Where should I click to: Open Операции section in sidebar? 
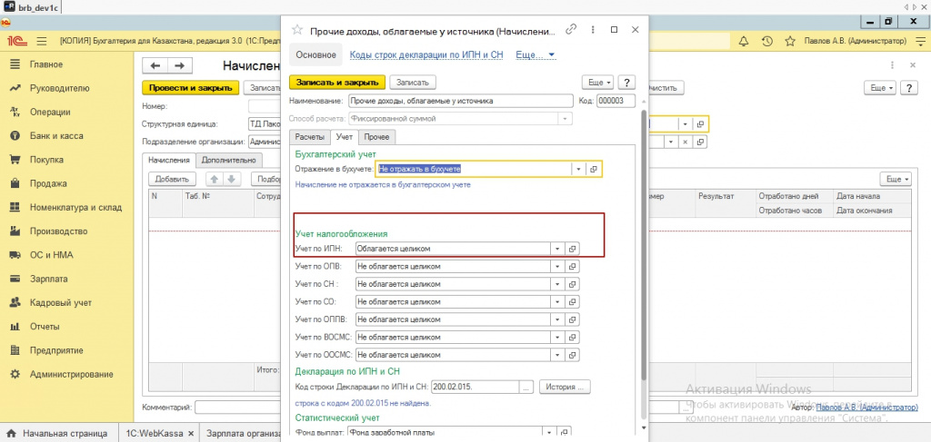pos(50,112)
